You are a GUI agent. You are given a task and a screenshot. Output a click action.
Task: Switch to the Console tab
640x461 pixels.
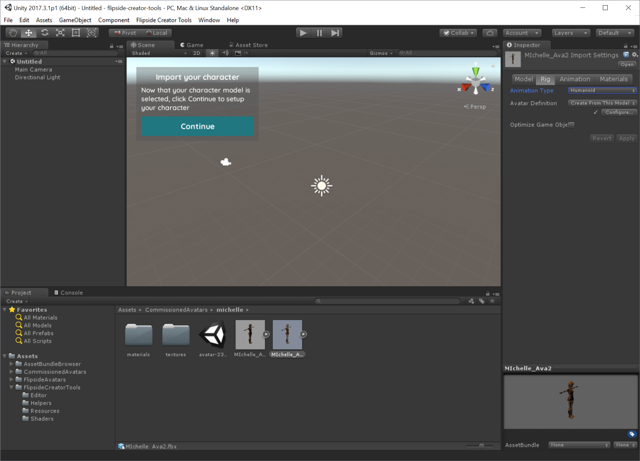pyautogui.click(x=68, y=292)
